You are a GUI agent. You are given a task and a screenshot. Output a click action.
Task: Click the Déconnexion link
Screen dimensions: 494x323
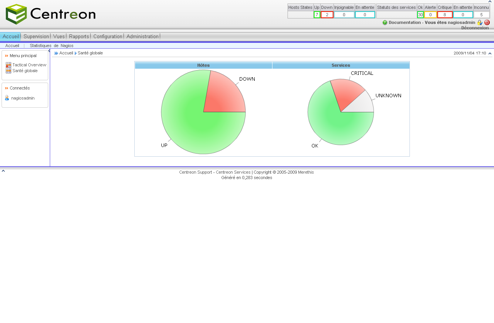[475, 28]
